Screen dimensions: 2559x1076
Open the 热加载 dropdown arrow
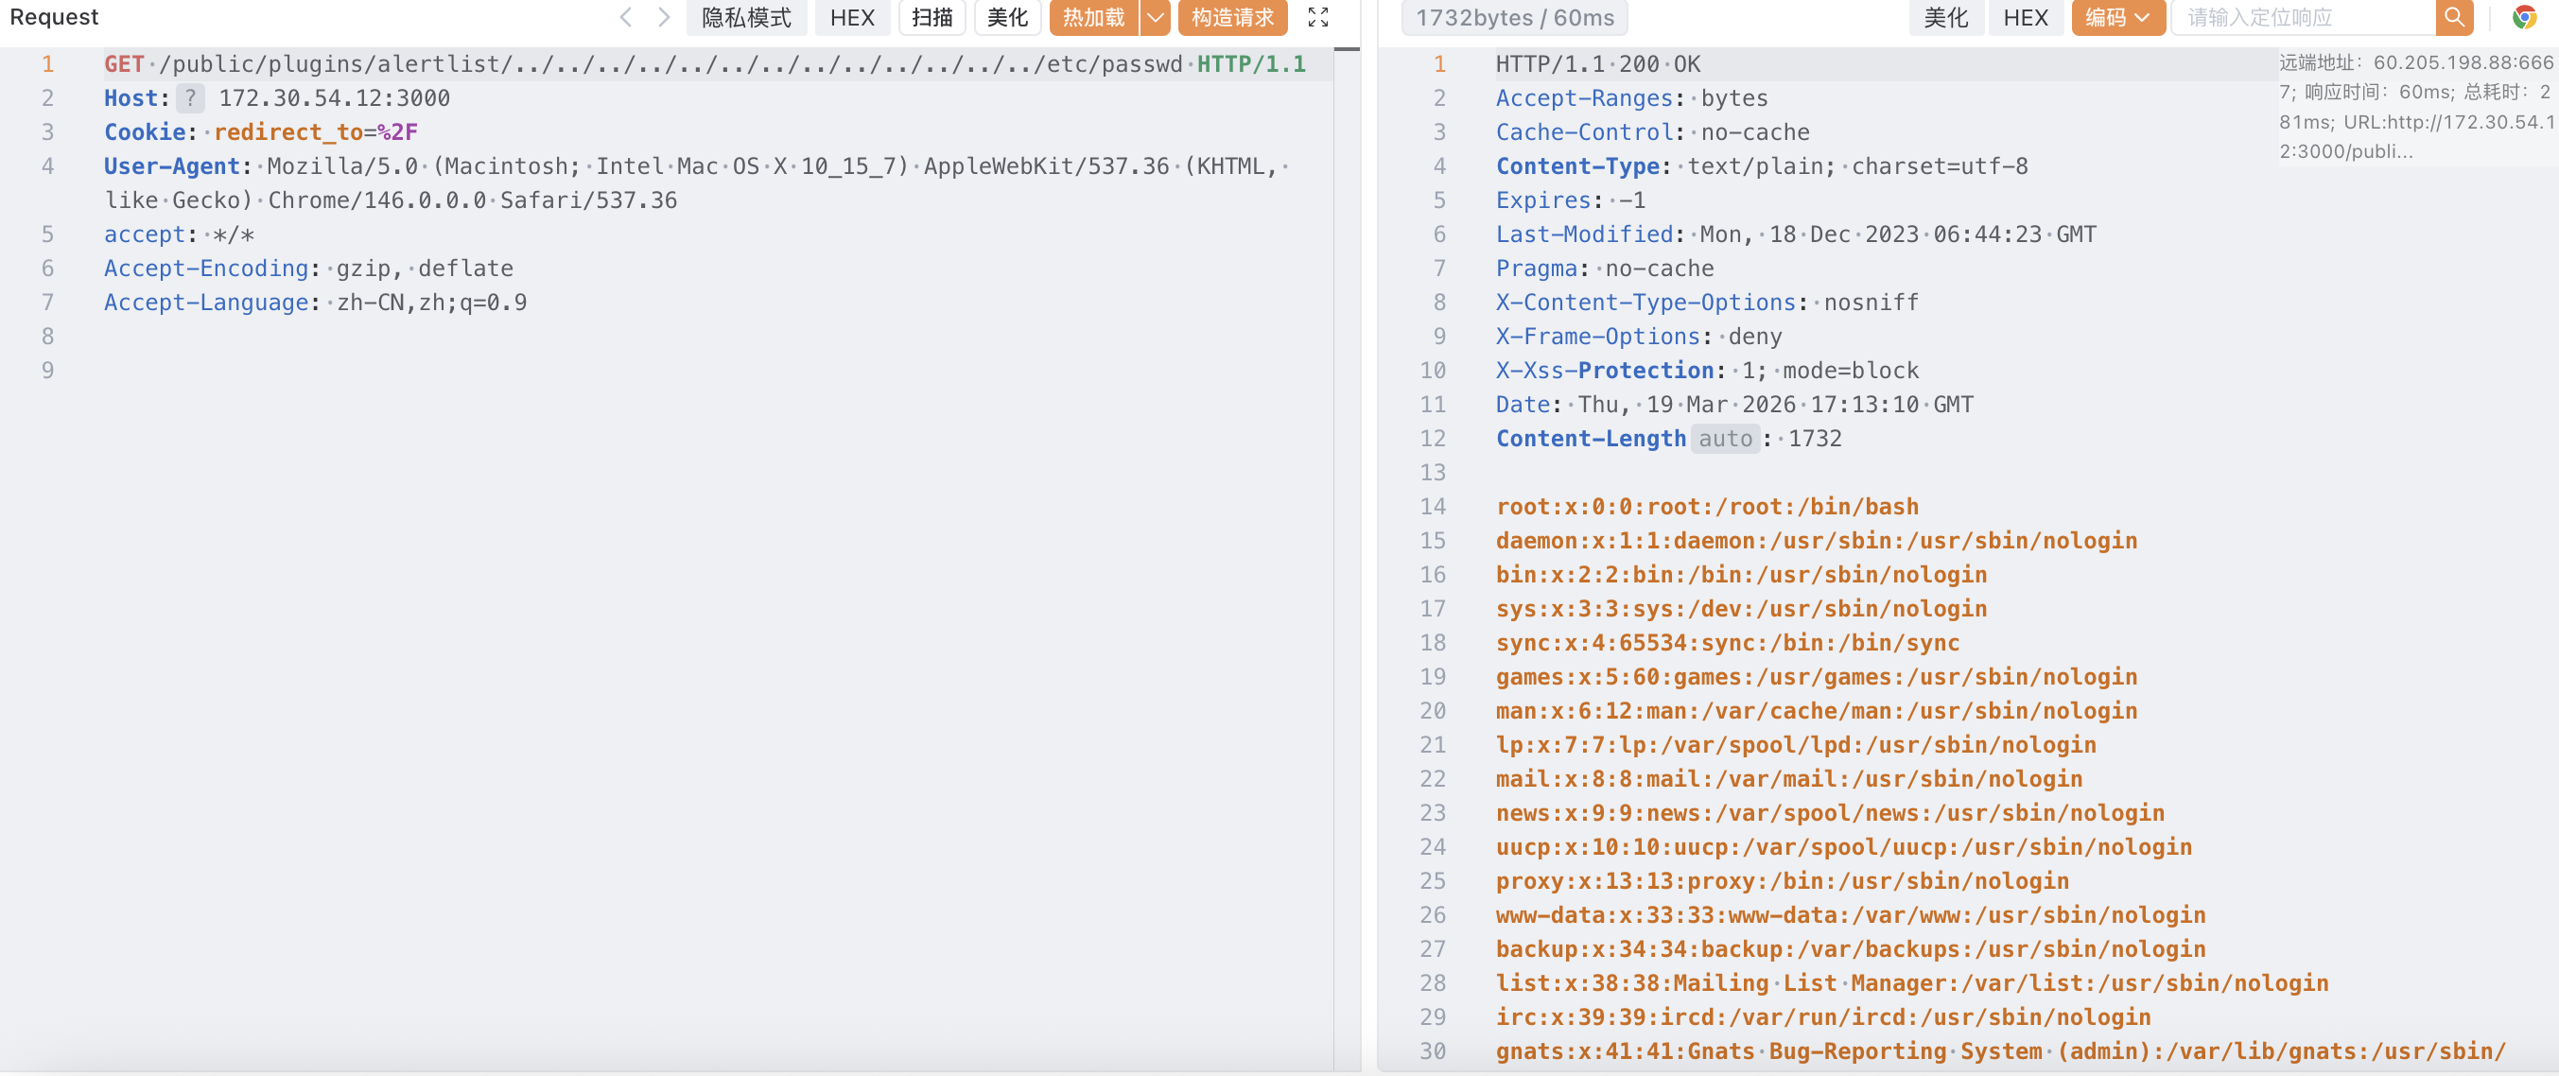(x=1156, y=17)
